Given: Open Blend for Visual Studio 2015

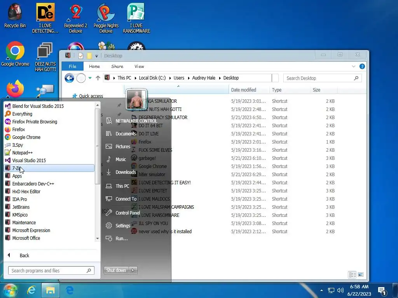Looking at the screenshot, I should pos(49,106).
